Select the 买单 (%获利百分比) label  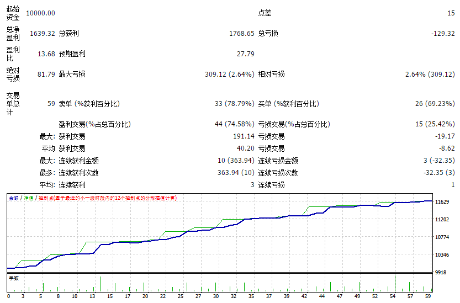pyautogui.click(x=289, y=104)
